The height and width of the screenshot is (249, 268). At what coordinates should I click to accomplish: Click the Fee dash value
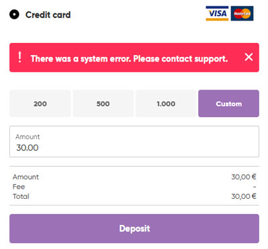coord(255,187)
